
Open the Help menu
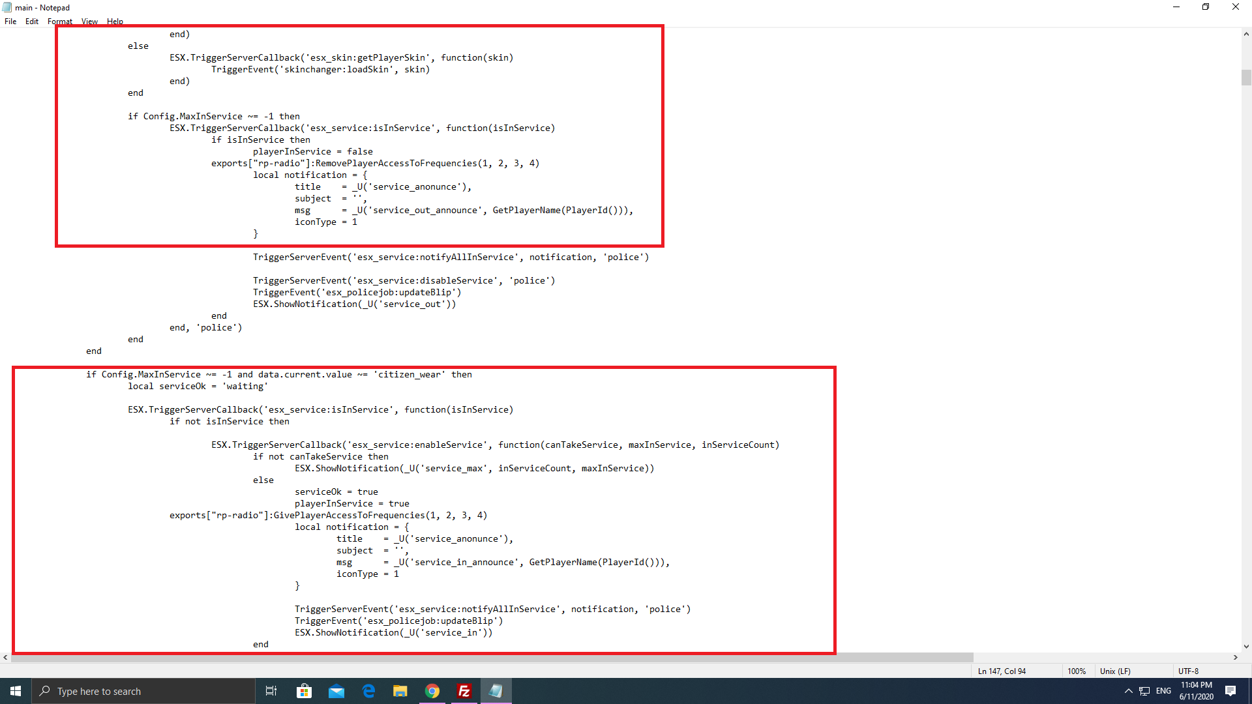[x=115, y=22]
